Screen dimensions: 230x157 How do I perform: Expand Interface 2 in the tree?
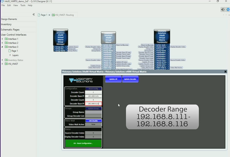pyautogui.click(x=2, y=43)
